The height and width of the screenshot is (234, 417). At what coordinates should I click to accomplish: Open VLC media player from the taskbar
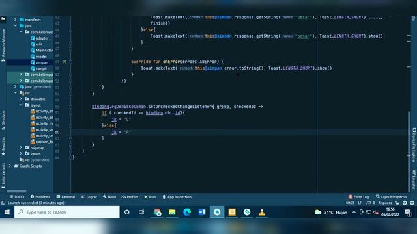click(x=262, y=213)
